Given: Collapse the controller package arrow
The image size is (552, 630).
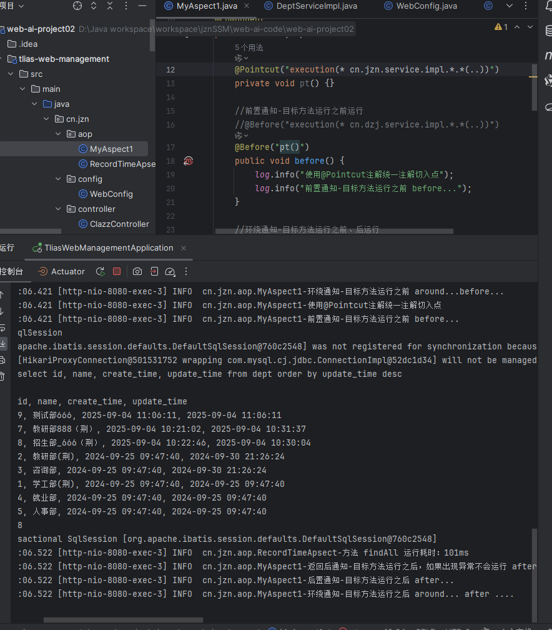Looking at the screenshot, I should pos(58,209).
